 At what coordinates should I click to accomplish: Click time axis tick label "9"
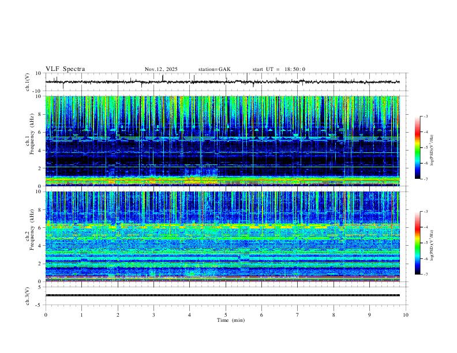click(369, 315)
